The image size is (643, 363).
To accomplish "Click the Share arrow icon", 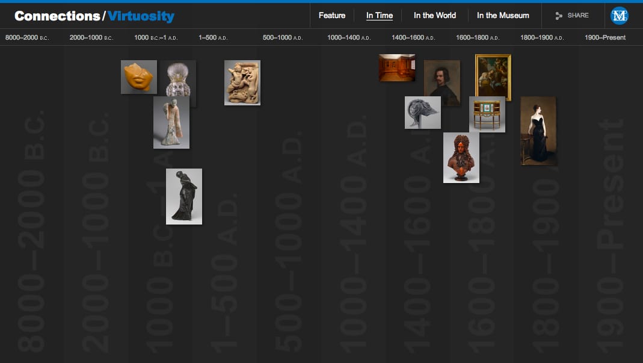I will 559,16.
